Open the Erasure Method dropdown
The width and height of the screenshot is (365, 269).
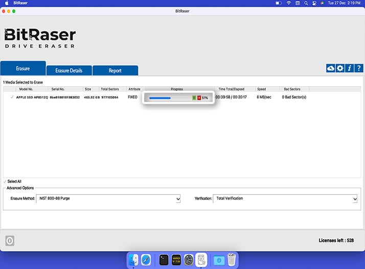click(108, 198)
